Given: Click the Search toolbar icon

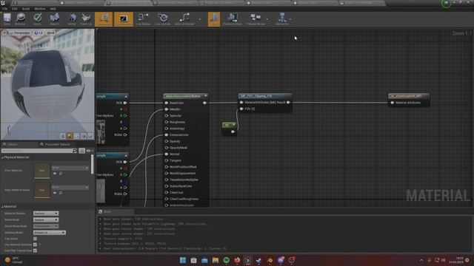Looking at the screenshot, I should click(54, 19).
